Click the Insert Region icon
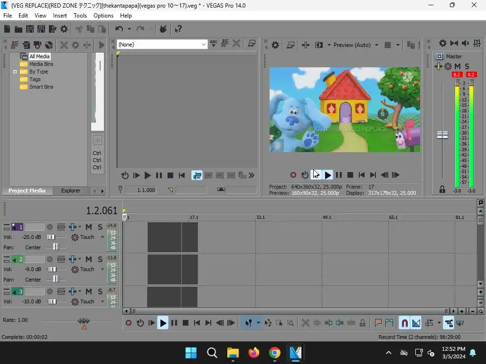Viewport: 486px width, 364px height. [389, 323]
